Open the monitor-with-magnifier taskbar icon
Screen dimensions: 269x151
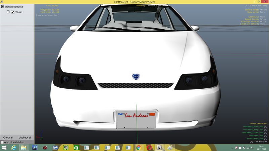[x=34, y=148]
